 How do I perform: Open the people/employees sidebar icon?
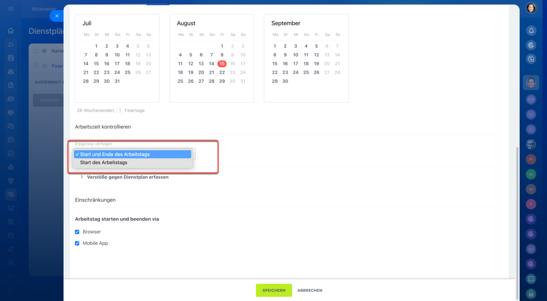tap(11, 72)
